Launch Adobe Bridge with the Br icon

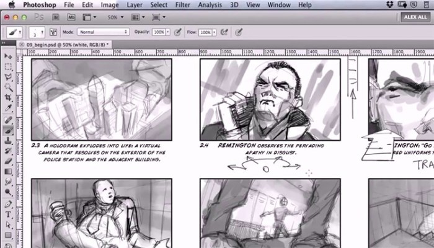(56, 17)
